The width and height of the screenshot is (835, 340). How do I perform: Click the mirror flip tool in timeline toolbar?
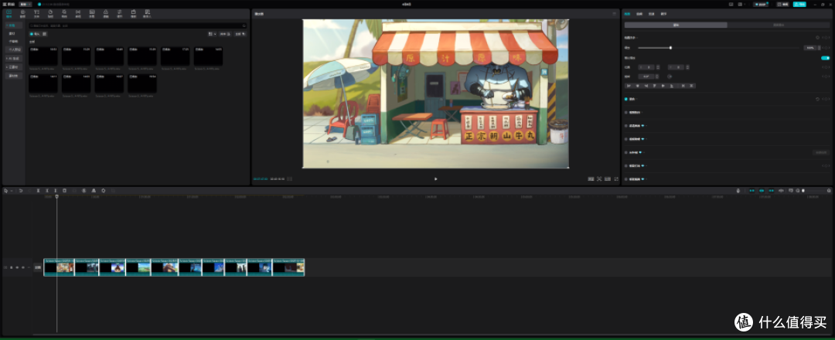pyautogui.click(x=94, y=191)
